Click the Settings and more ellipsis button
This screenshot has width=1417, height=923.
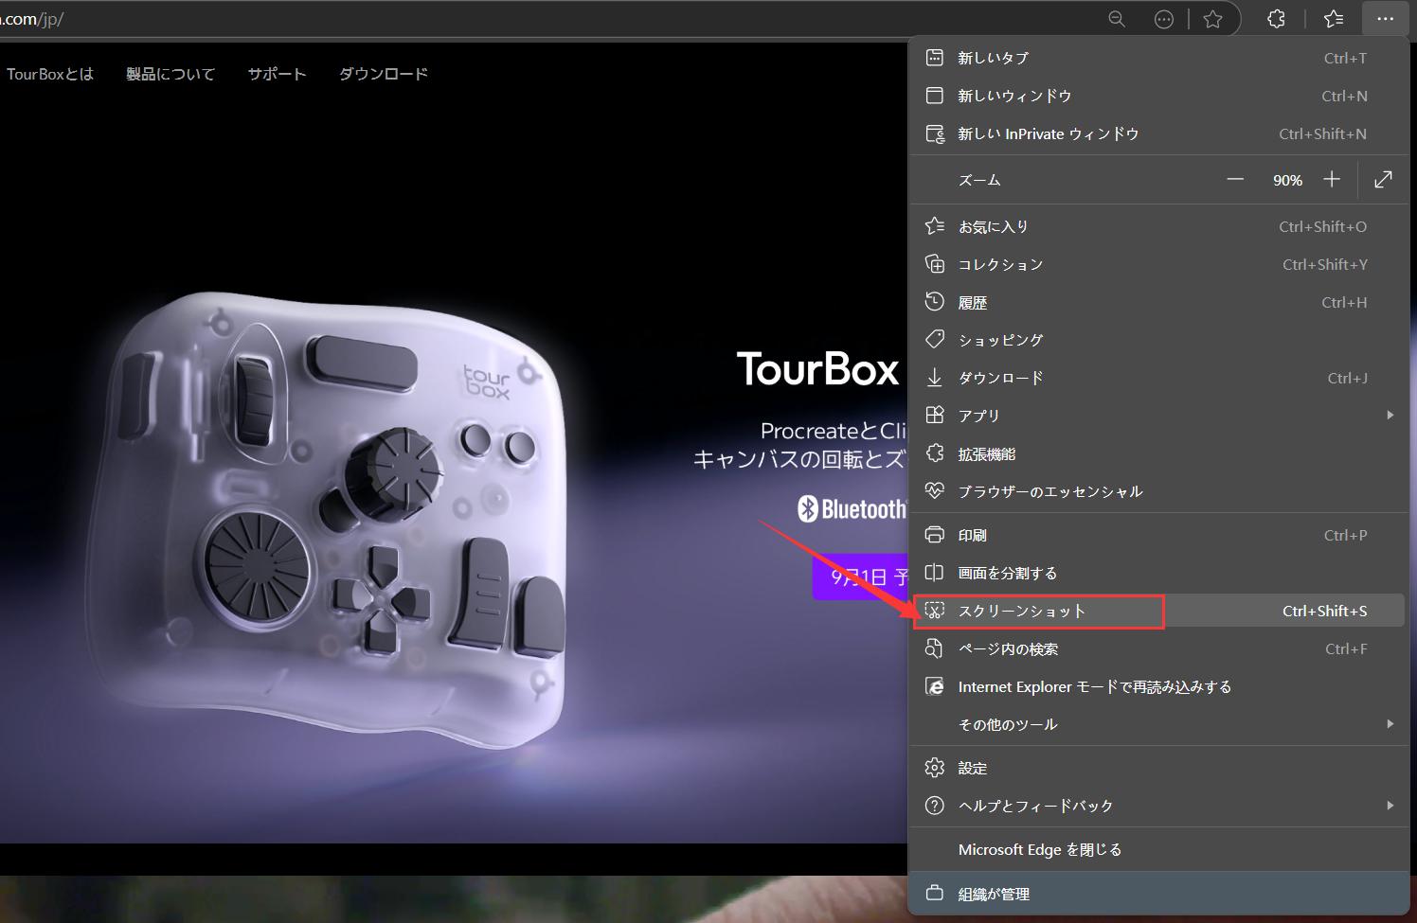click(x=1386, y=19)
